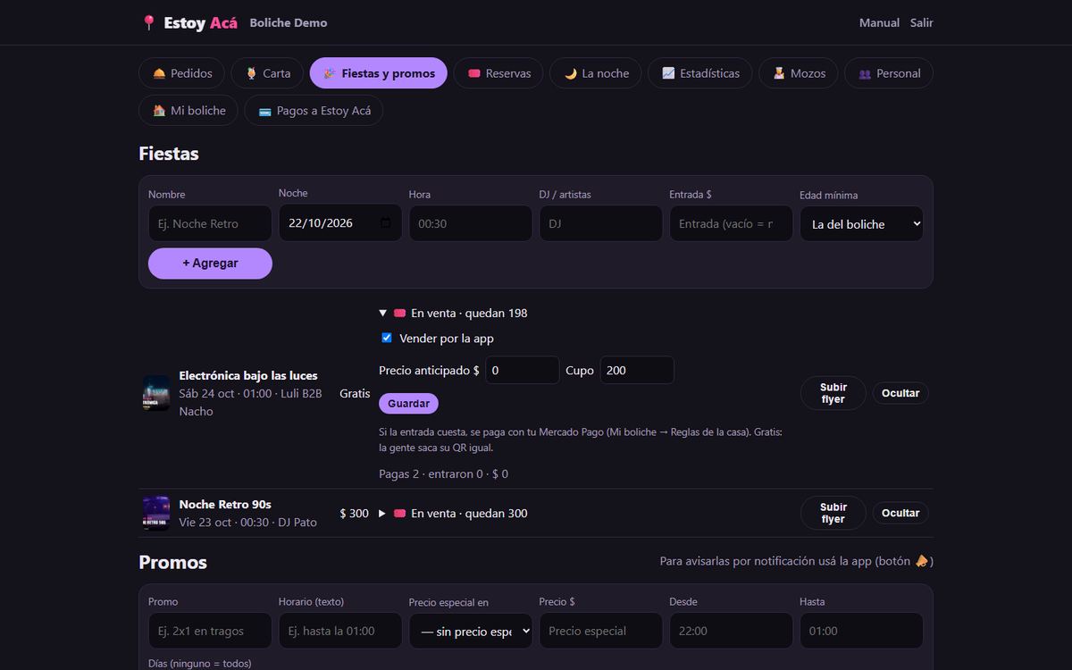Click the chart icon on Estadísticas

668,73
